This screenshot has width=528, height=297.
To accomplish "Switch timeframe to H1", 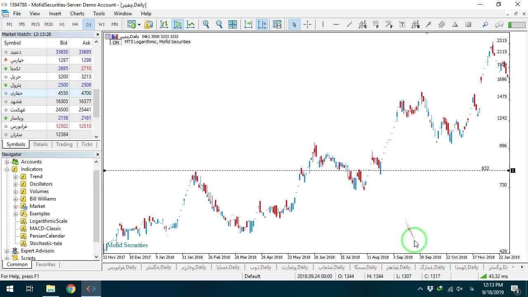I will tap(62, 24).
